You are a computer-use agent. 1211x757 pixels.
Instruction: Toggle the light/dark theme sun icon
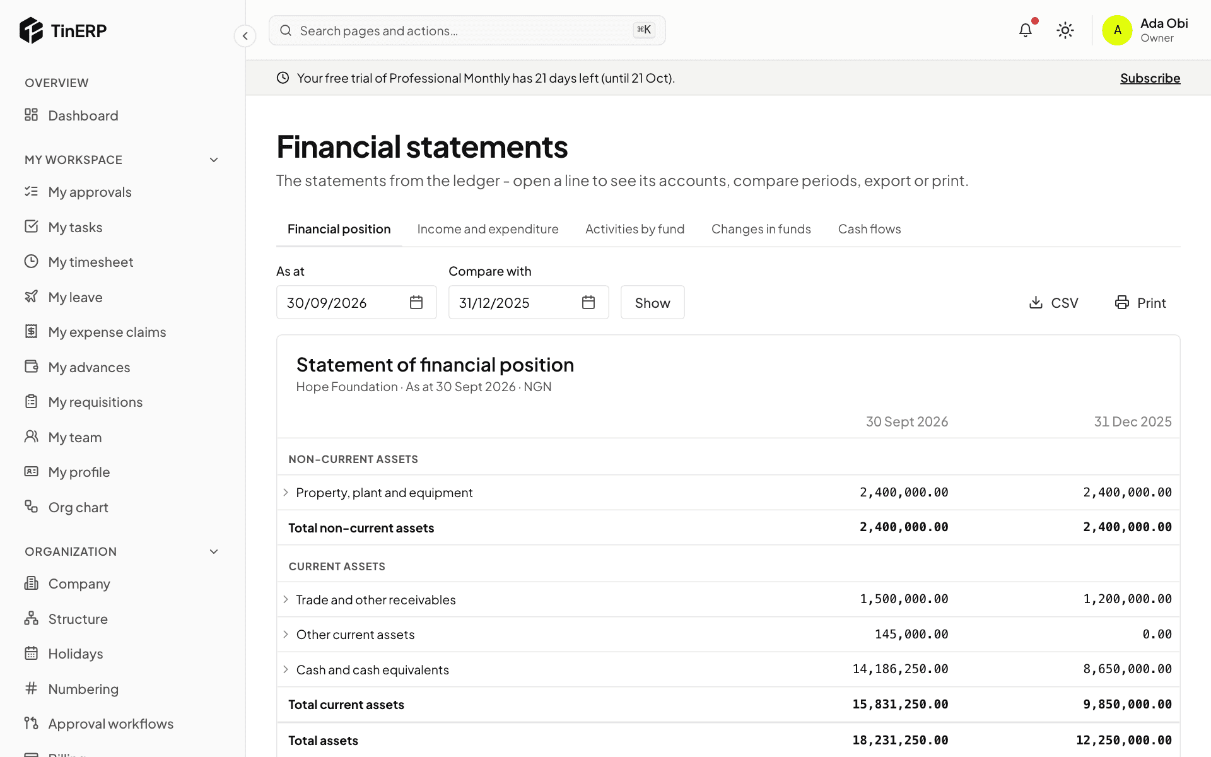click(x=1065, y=30)
